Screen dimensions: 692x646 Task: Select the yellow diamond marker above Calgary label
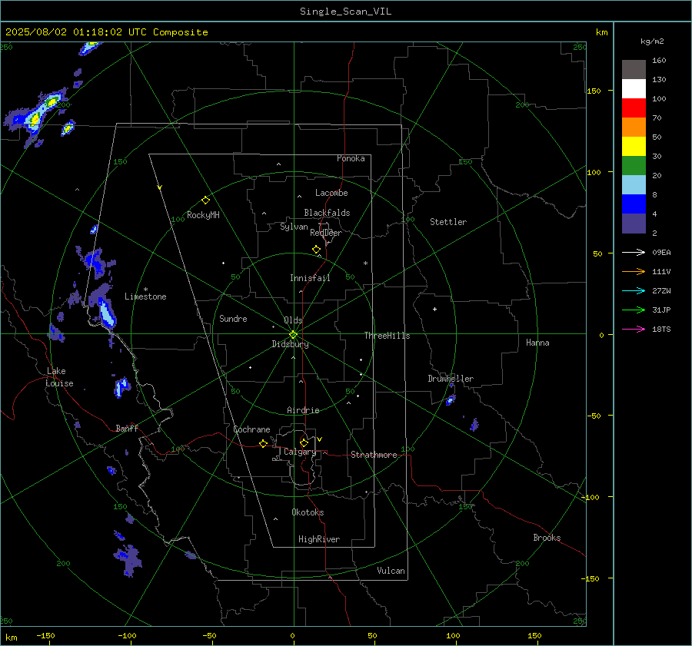pos(304,442)
